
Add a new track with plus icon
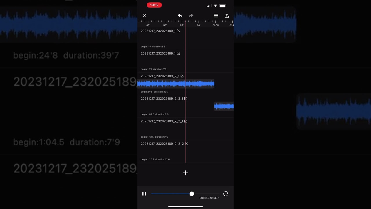(x=185, y=173)
